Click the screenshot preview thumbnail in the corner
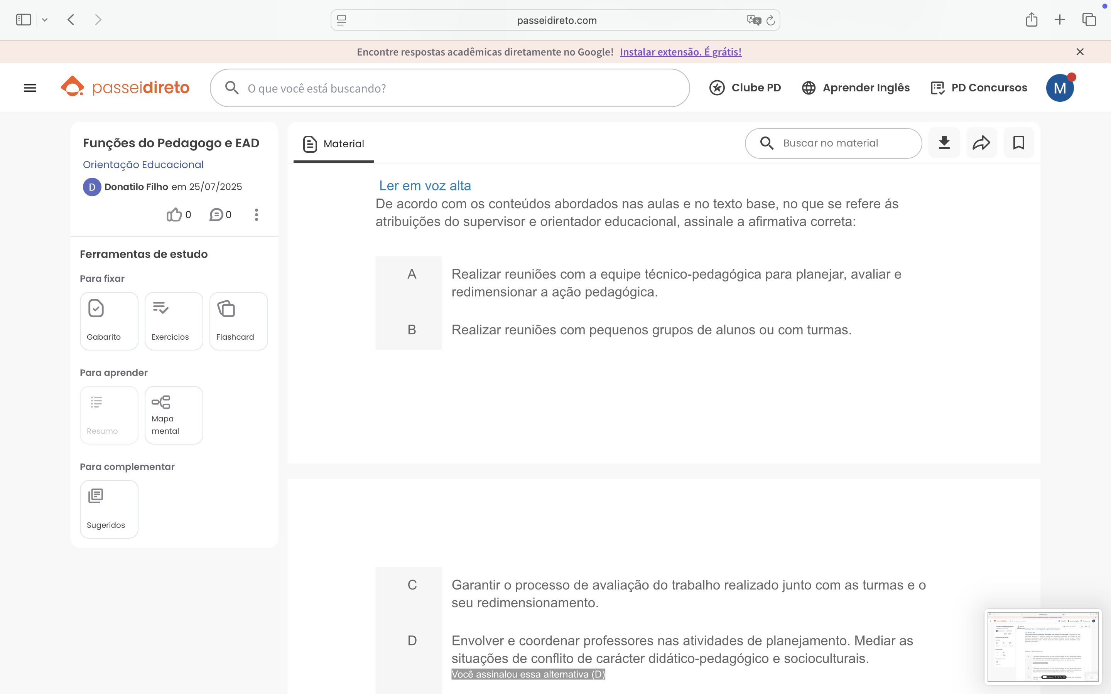This screenshot has width=1111, height=694. (x=1043, y=646)
